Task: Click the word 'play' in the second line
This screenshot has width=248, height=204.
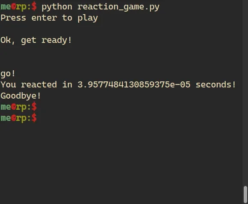Action: pyautogui.click(x=88, y=18)
